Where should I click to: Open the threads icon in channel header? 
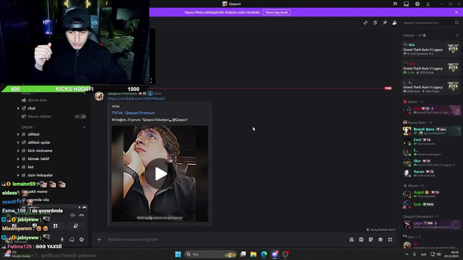point(365,23)
